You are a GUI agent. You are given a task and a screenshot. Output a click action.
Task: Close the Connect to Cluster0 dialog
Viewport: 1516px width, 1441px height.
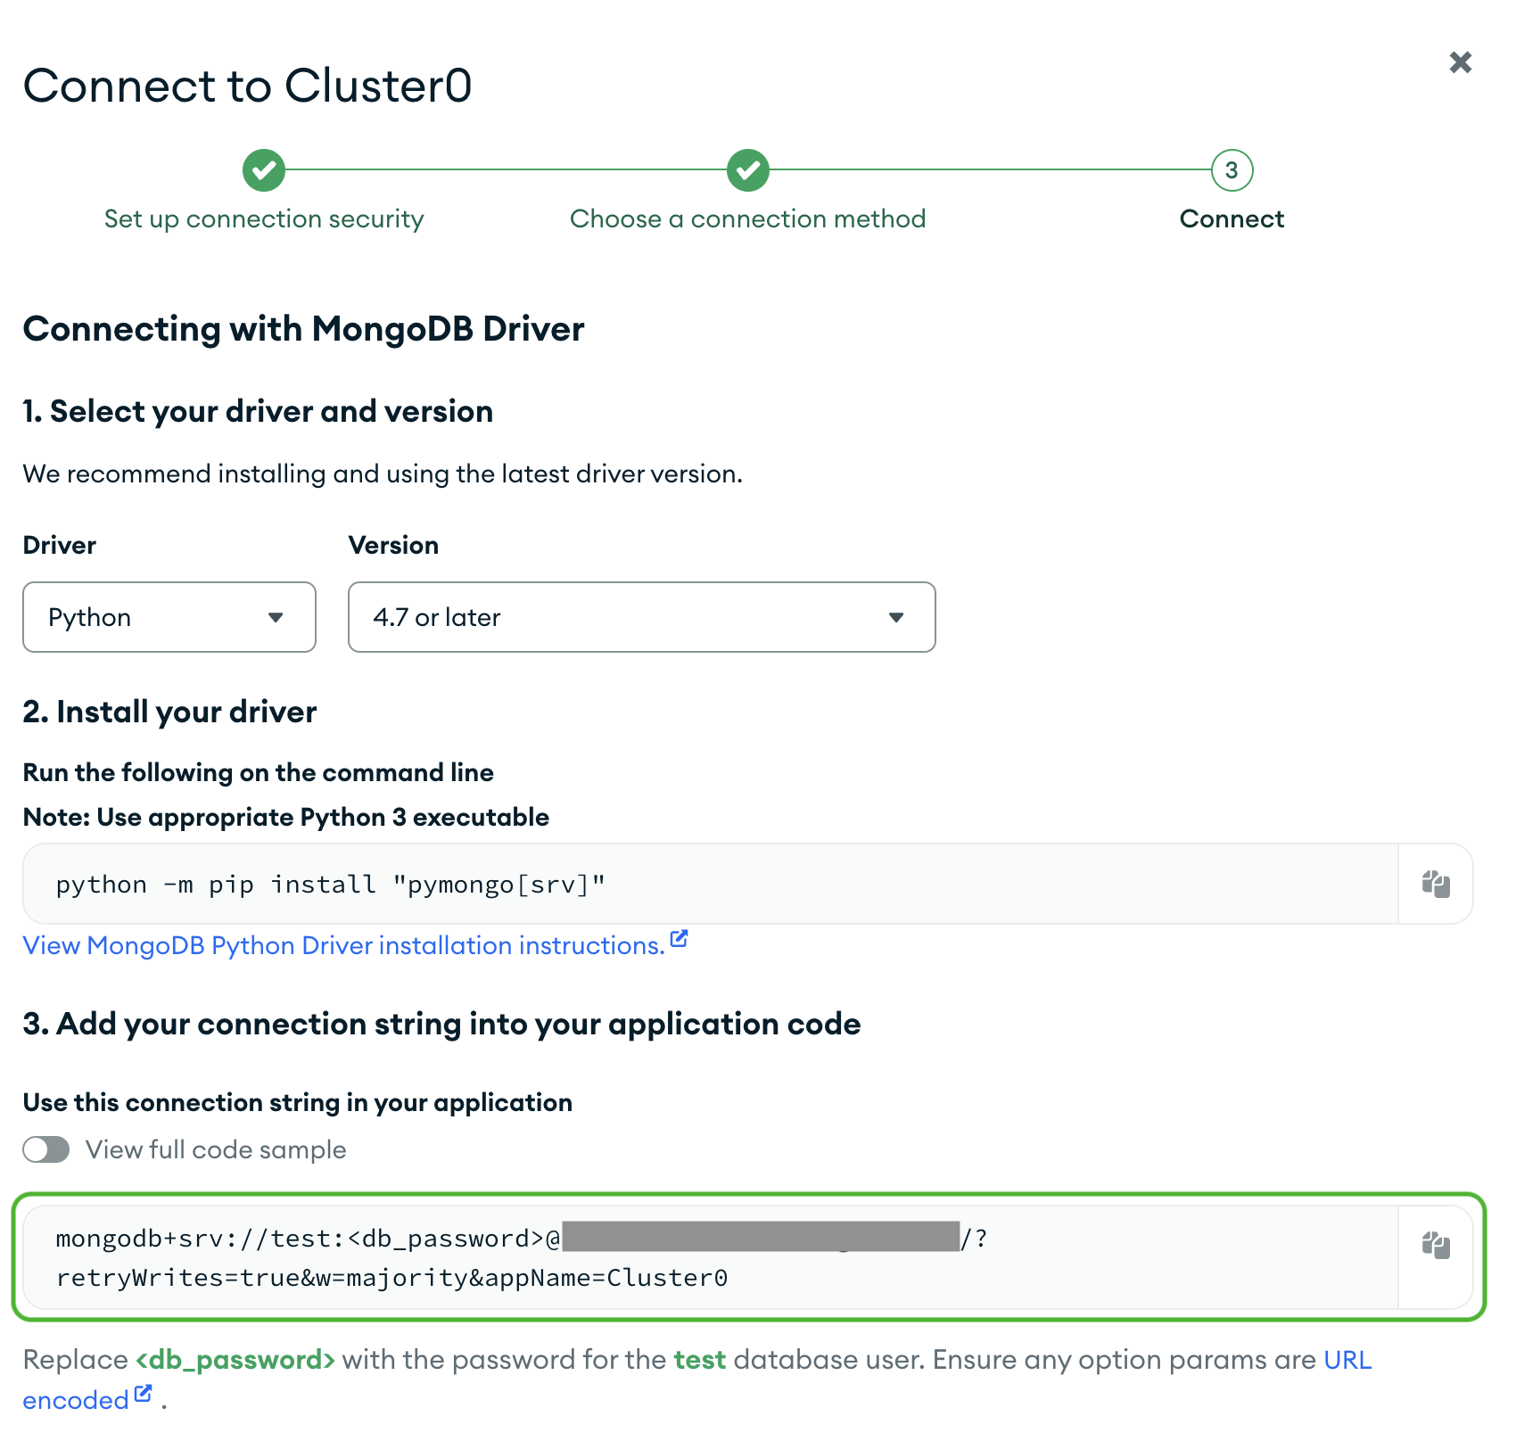[1460, 62]
